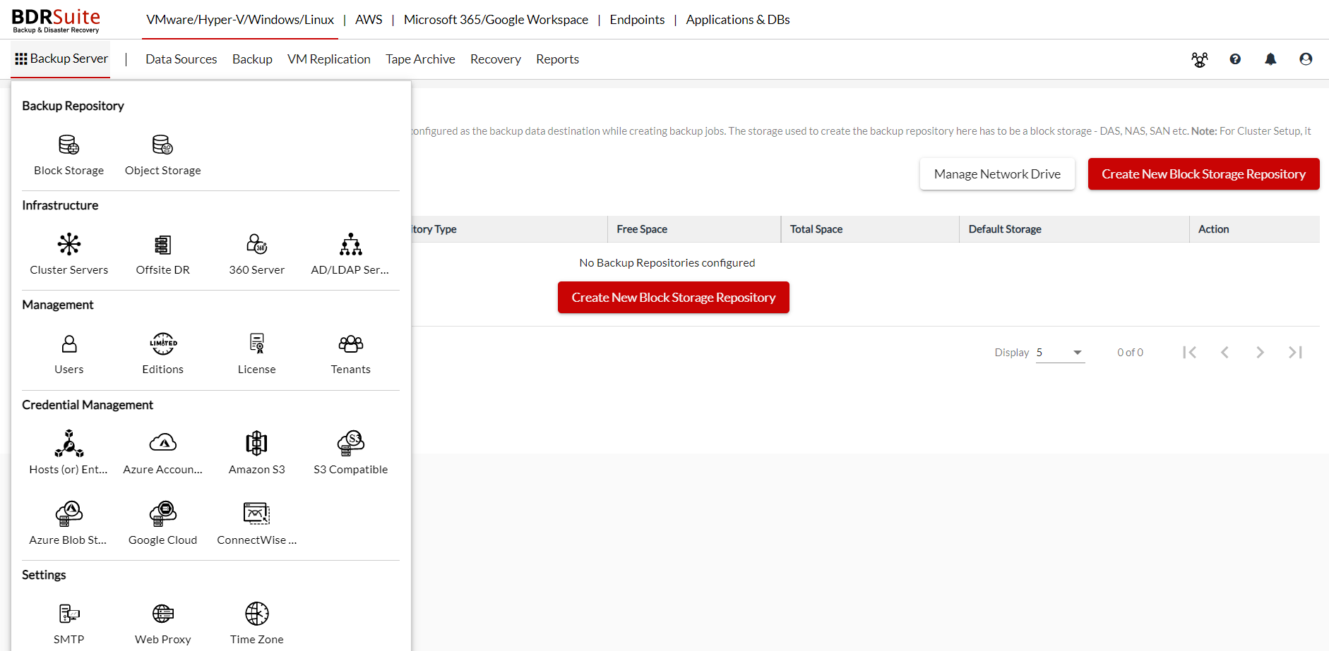Open 360 Server icon
1329x651 pixels.
(256, 245)
